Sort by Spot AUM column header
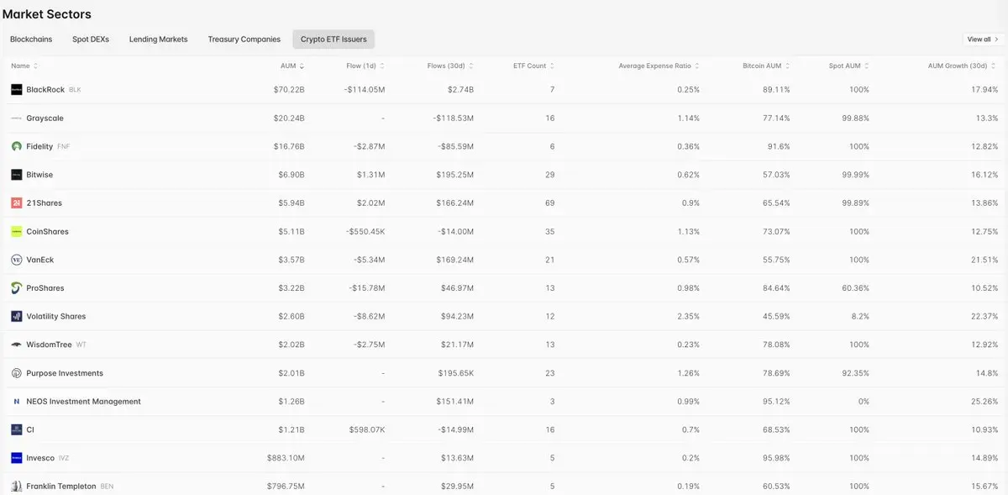 [x=849, y=66]
